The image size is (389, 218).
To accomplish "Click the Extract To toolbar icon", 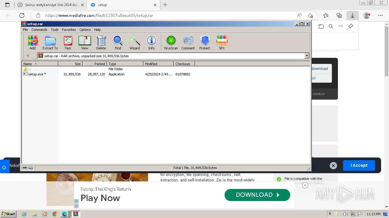I will pyautogui.click(x=50, y=43).
